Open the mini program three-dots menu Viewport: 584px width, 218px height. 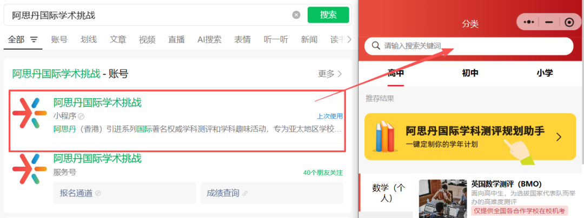pos(528,22)
